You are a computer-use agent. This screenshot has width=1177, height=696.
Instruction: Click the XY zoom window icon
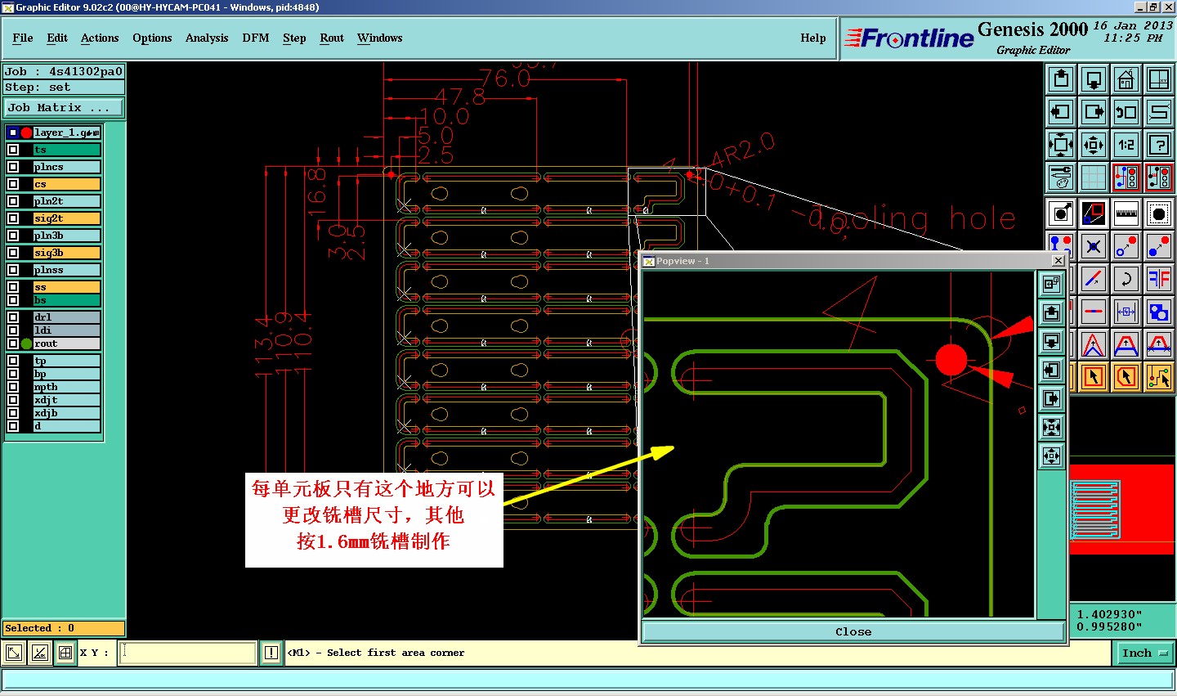tap(1159, 79)
